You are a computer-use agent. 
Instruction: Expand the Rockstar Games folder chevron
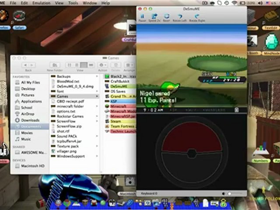pyautogui.click(x=97, y=116)
